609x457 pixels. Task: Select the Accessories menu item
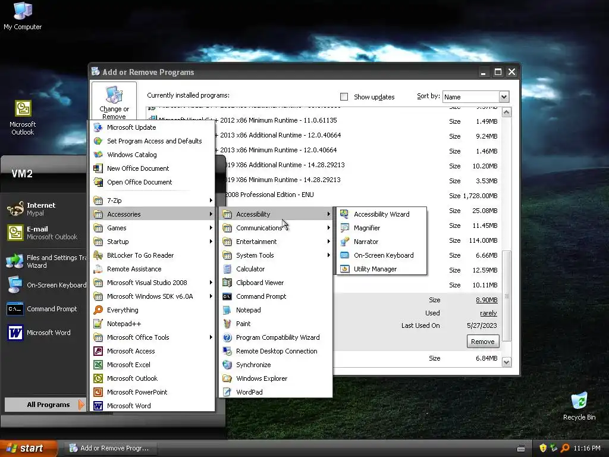pyautogui.click(x=152, y=214)
